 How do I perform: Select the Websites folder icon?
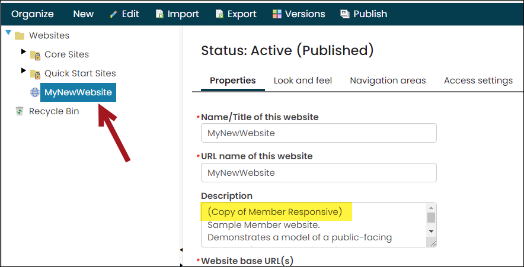click(x=20, y=36)
